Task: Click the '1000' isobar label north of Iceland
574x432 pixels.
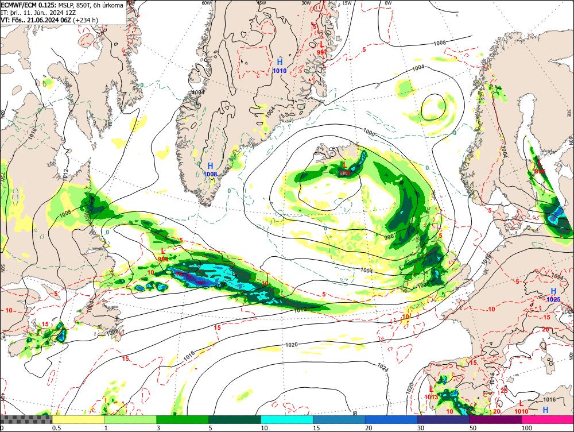Action: 369,132
